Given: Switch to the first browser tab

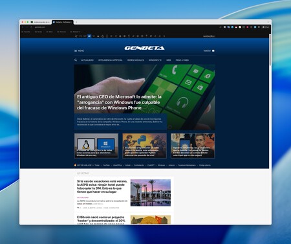Looking at the screenshot, I should pos(41,22).
